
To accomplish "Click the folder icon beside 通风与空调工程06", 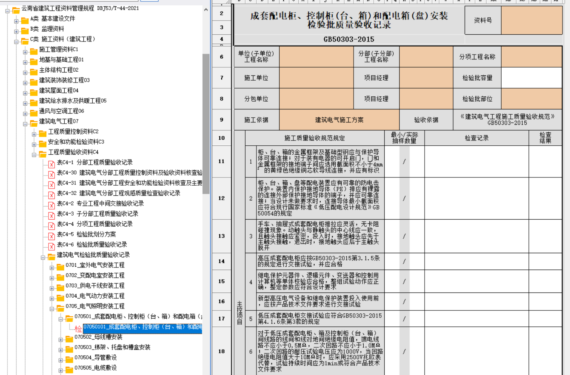I will tap(34, 112).
